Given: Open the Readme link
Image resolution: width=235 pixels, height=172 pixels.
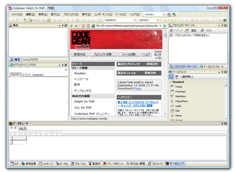Looking at the screenshot, I should (x=80, y=73).
